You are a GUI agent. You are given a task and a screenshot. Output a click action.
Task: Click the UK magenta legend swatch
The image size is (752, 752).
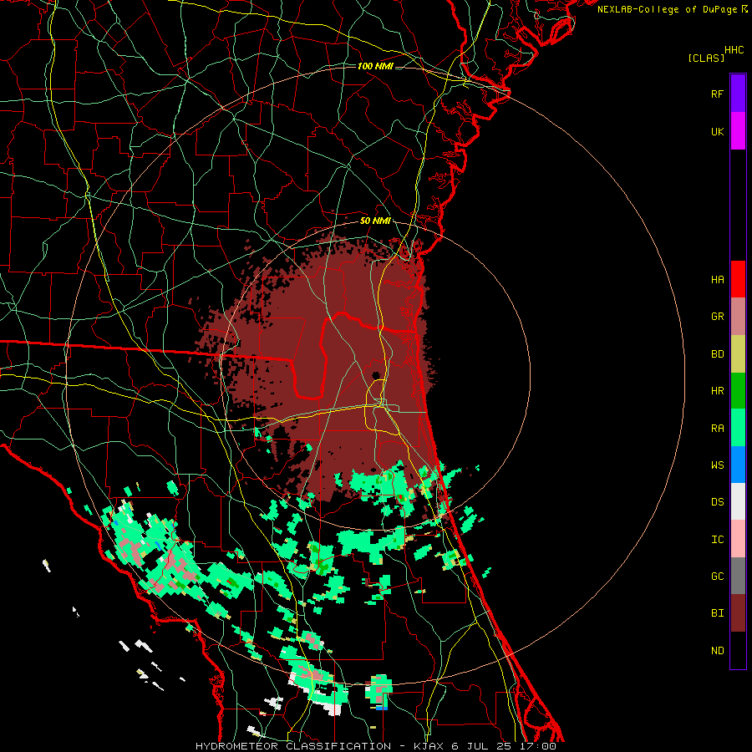(738, 131)
